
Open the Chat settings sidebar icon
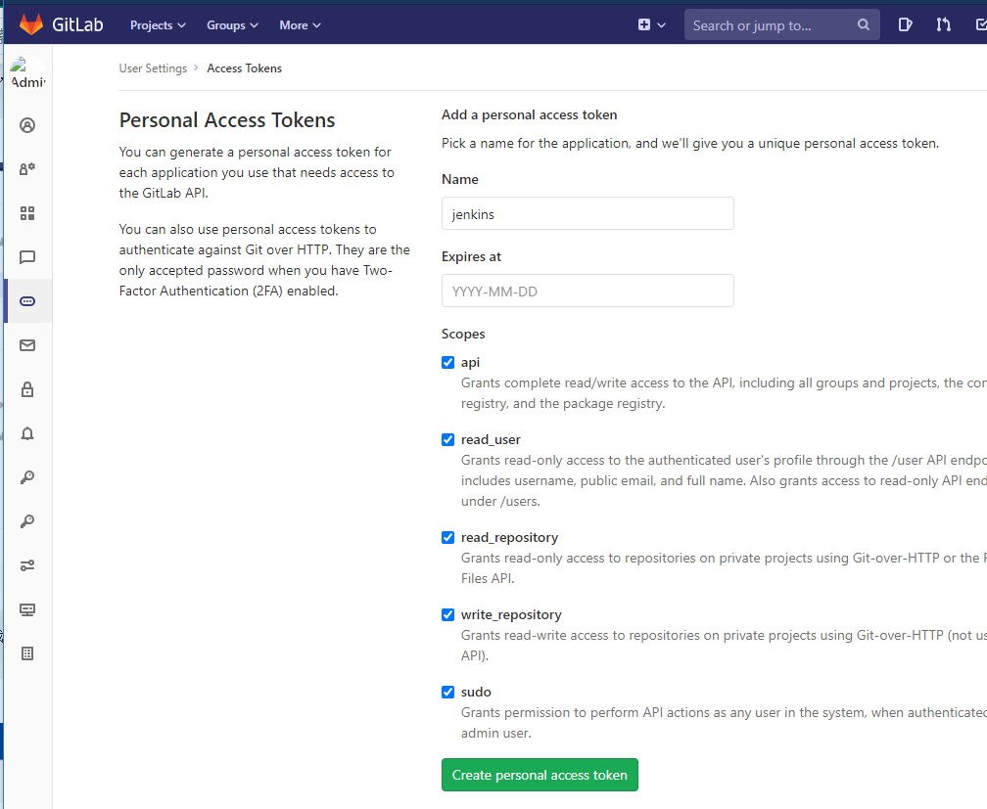pyautogui.click(x=27, y=257)
